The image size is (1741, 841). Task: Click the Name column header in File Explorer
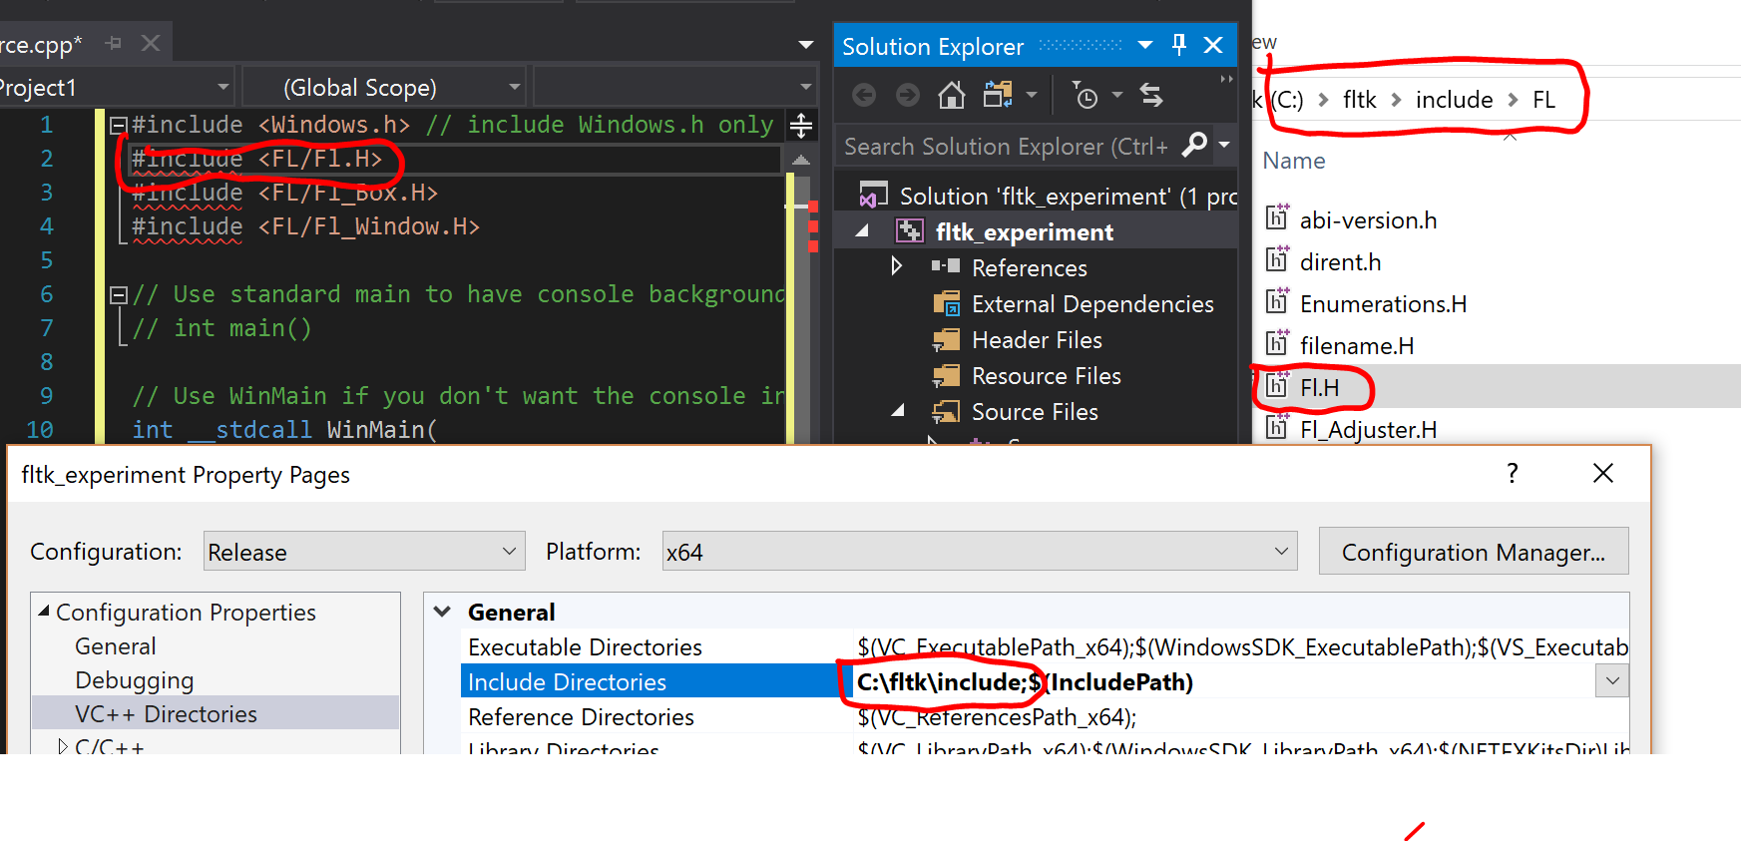point(1294,161)
